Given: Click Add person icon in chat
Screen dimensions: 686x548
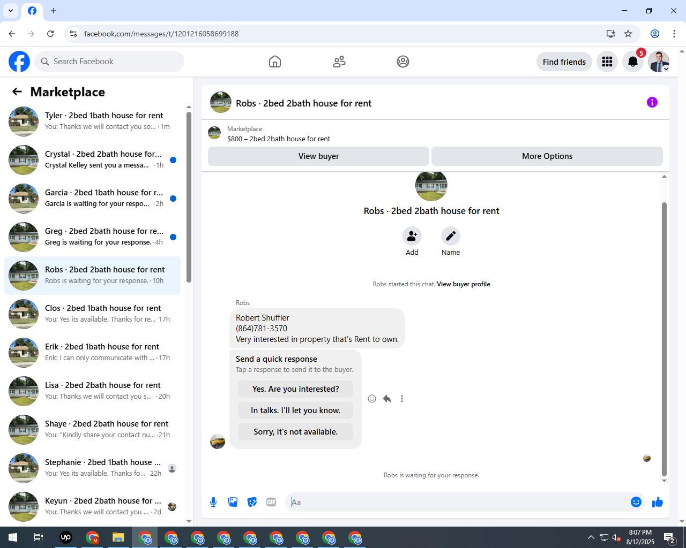Looking at the screenshot, I should (x=412, y=236).
